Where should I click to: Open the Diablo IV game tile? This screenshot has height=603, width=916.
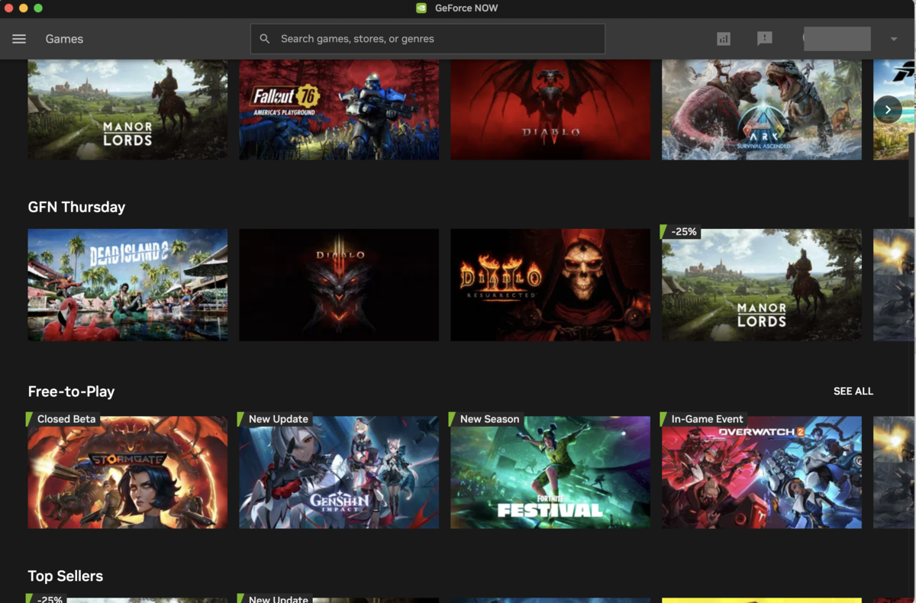[x=550, y=109]
